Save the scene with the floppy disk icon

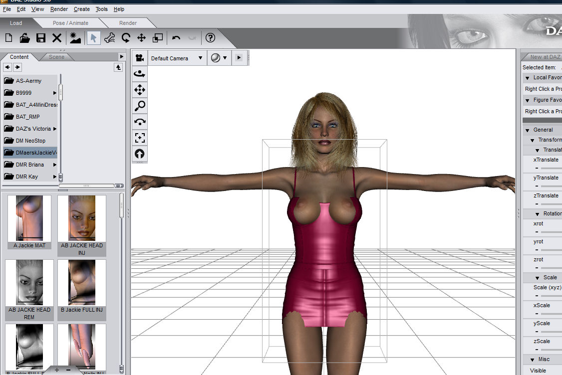[x=41, y=38]
